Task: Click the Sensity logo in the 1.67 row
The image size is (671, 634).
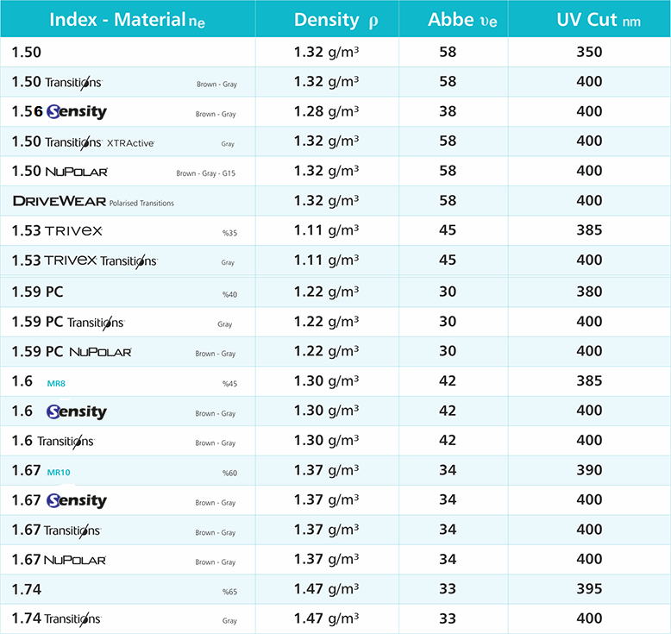Action: (77, 500)
